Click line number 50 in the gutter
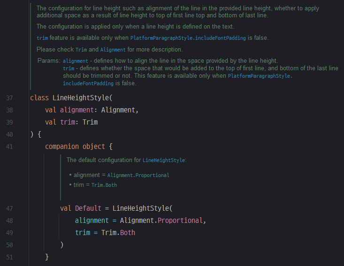Screen dimensions: 344x266 pos(9,245)
